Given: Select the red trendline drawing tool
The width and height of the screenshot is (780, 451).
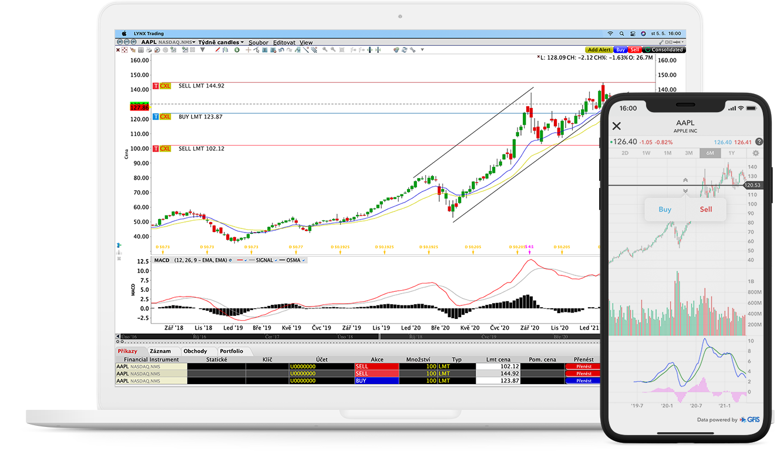Looking at the screenshot, I should pos(217,50).
